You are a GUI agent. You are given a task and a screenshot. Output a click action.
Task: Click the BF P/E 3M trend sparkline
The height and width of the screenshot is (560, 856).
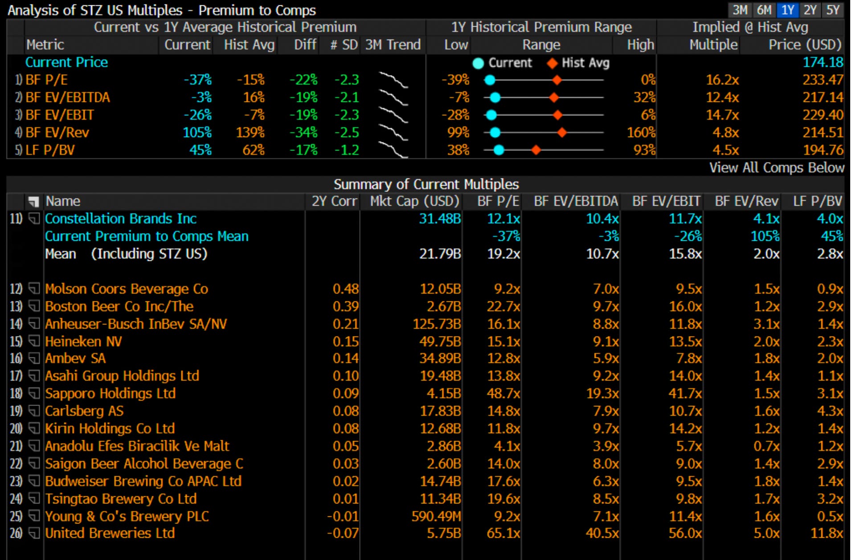[x=393, y=80]
